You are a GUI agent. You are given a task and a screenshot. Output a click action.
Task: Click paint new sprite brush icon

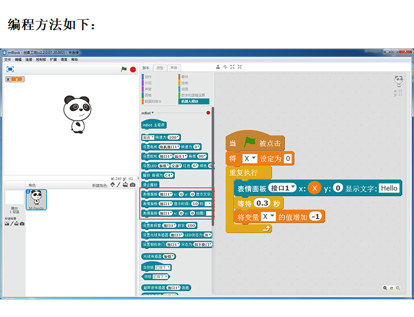click(119, 185)
